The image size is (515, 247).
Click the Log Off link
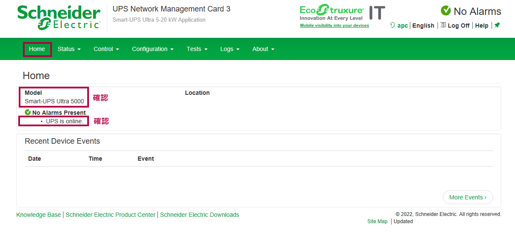click(458, 26)
